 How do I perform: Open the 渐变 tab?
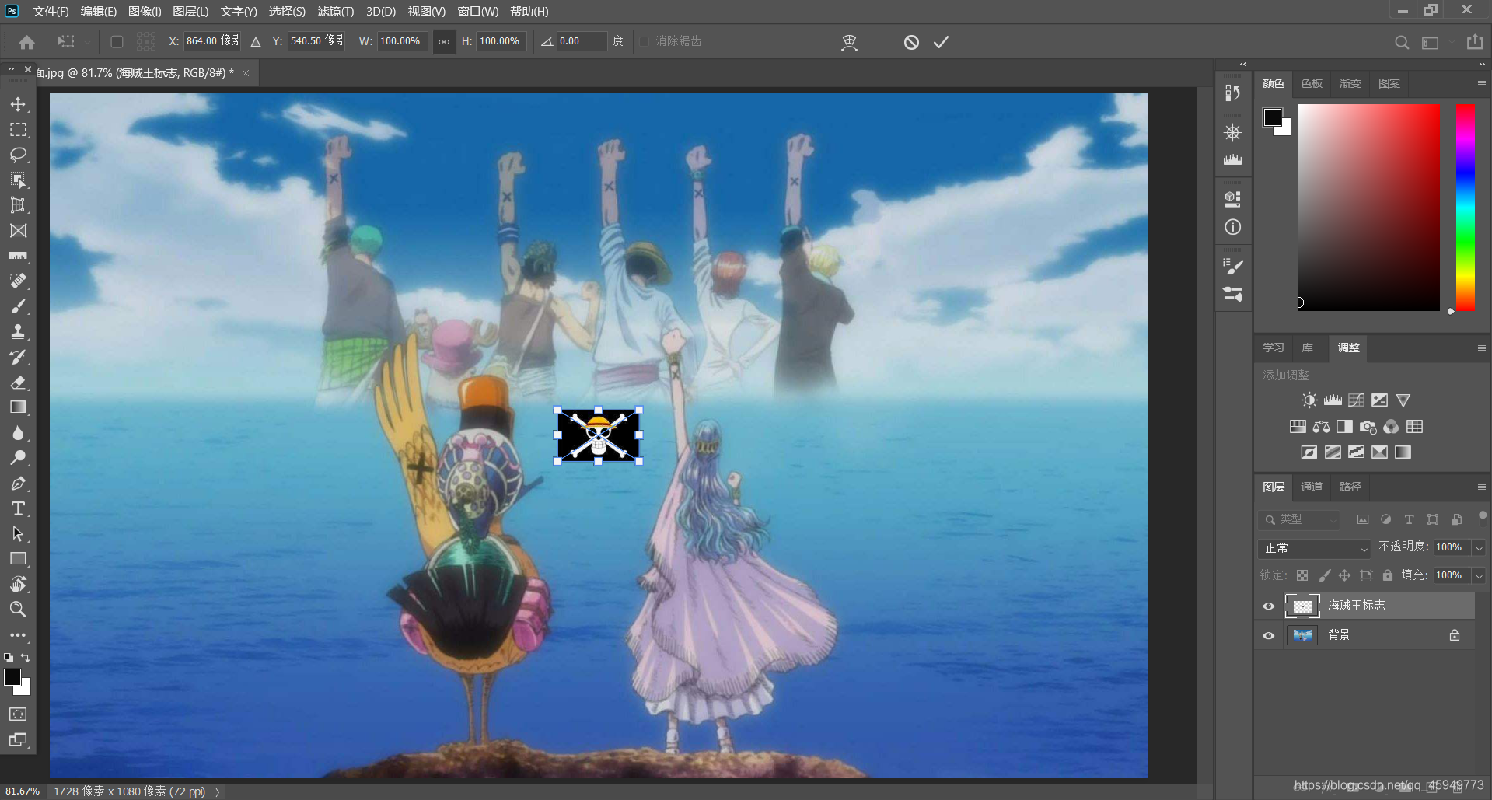(x=1350, y=84)
